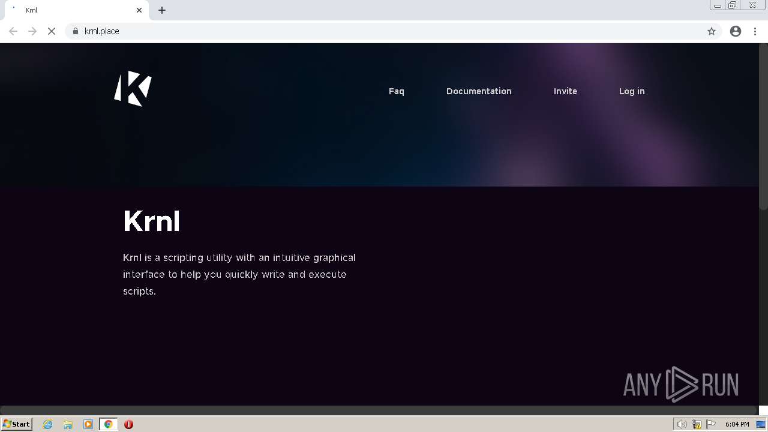Minimize the Chrome window
The height and width of the screenshot is (432, 768).
coord(717,5)
